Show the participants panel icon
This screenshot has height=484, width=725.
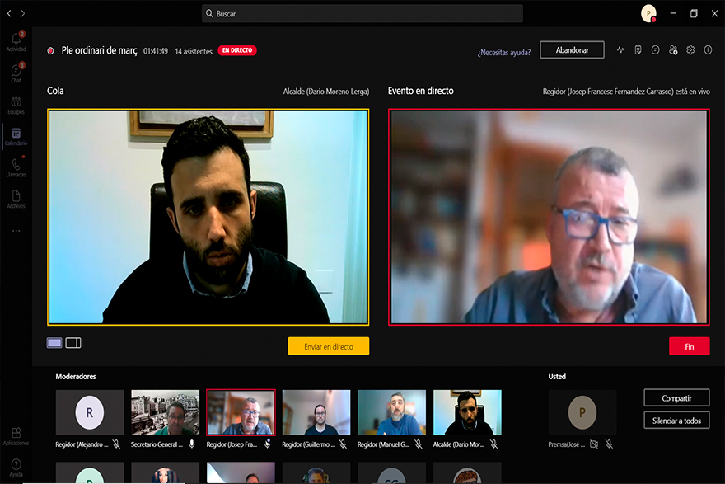tap(673, 50)
